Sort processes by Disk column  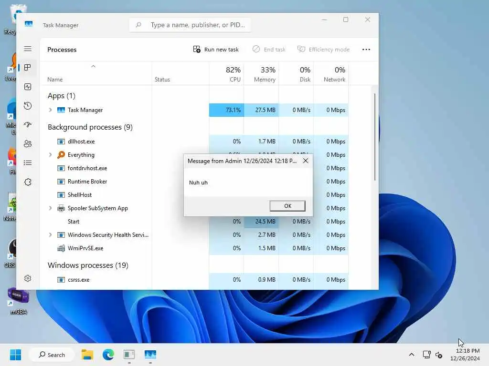[x=296, y=74]
